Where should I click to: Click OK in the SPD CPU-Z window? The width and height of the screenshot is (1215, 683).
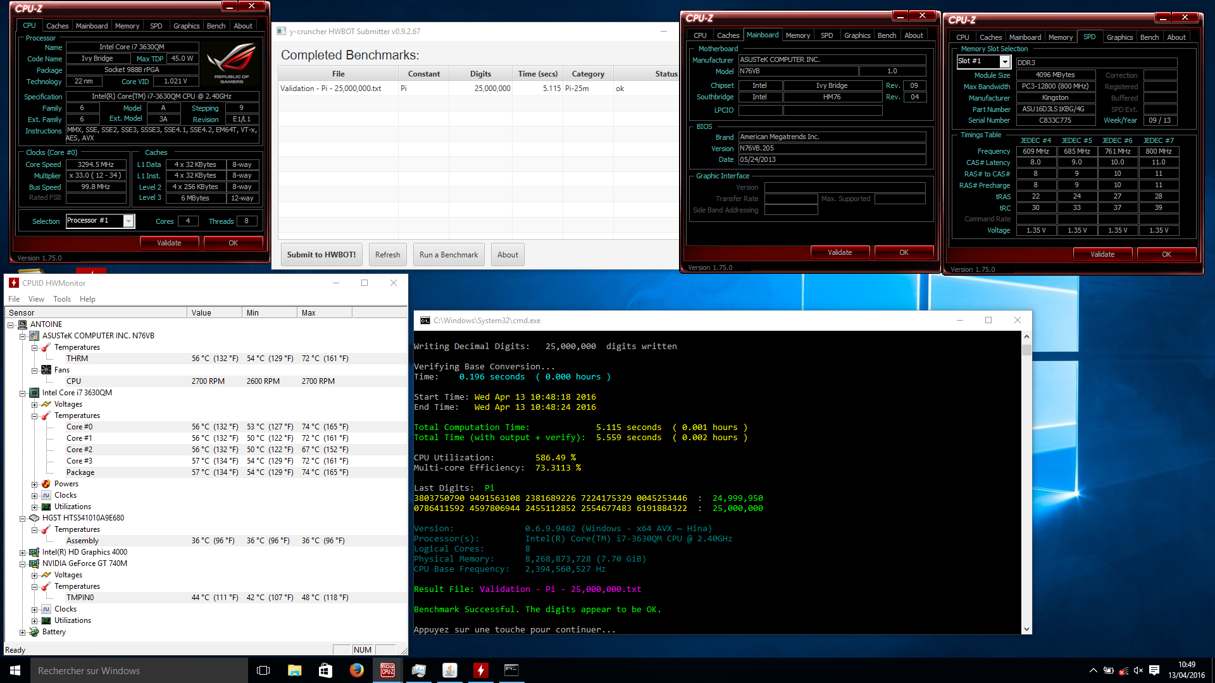click(1166, 254)
